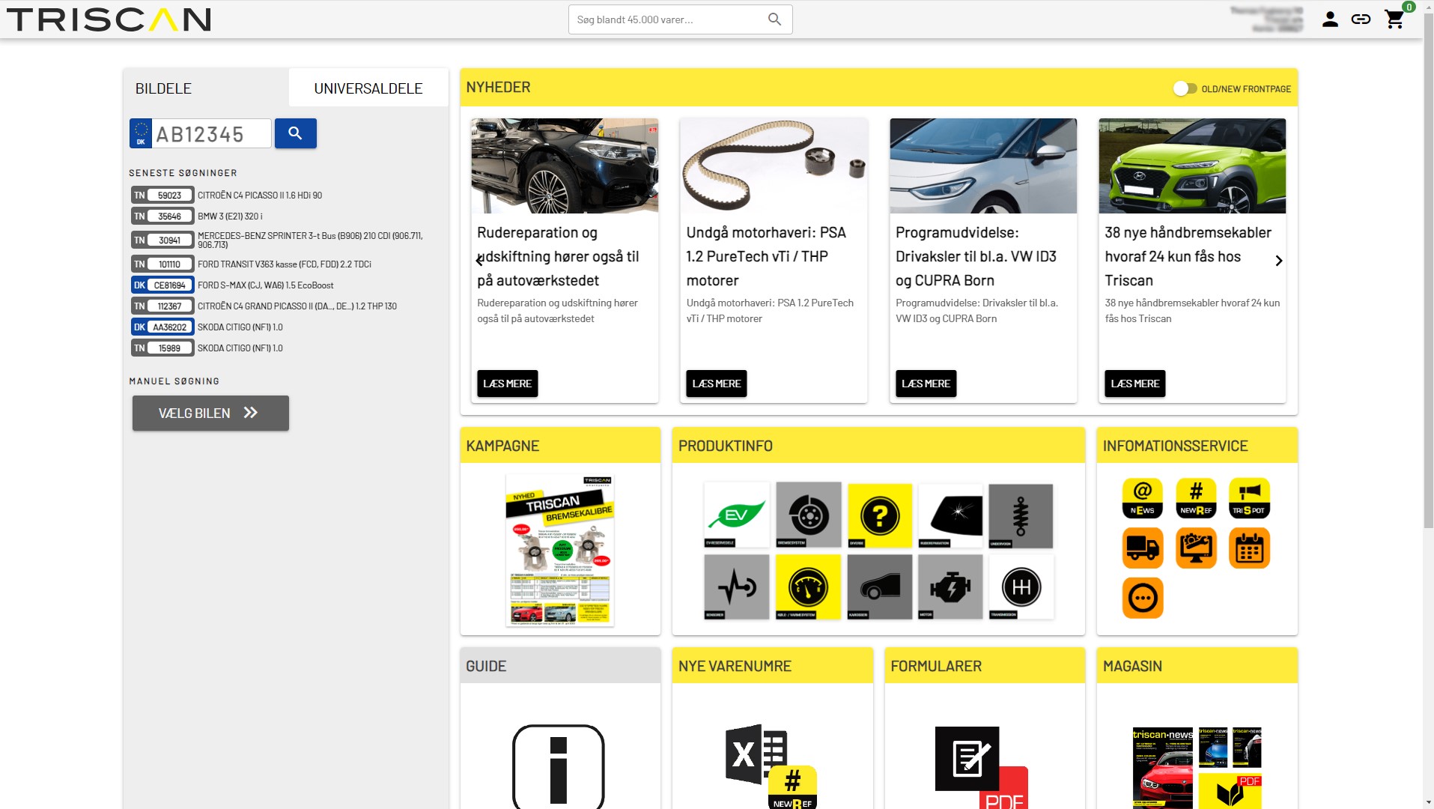Click LÆS MERE under Drivaksler article
This screenshot has width=1434, height=809.
point(926,384)
